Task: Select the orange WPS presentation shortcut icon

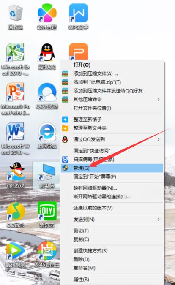Action: click(x=78, y=52)
